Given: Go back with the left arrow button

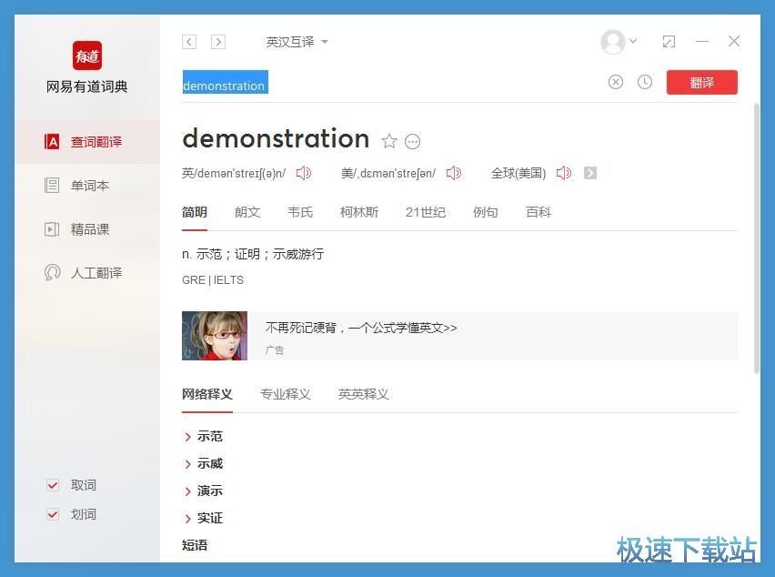Looking at the screenshot, I should coord(189,42).
